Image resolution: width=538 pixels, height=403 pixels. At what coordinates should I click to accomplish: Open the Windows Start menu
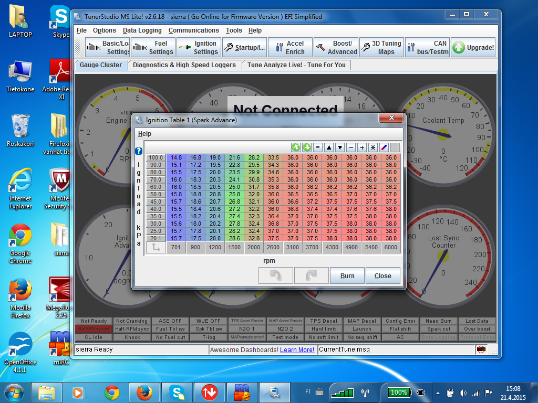click(x=14, y=393)
